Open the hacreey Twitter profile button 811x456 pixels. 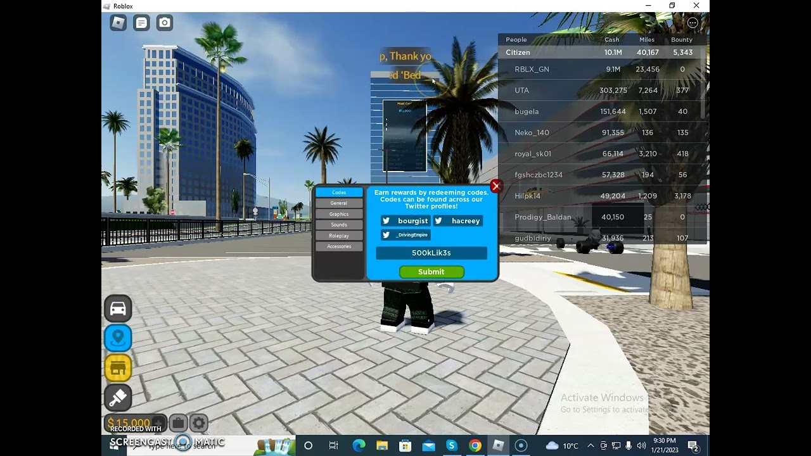[458, 221]
